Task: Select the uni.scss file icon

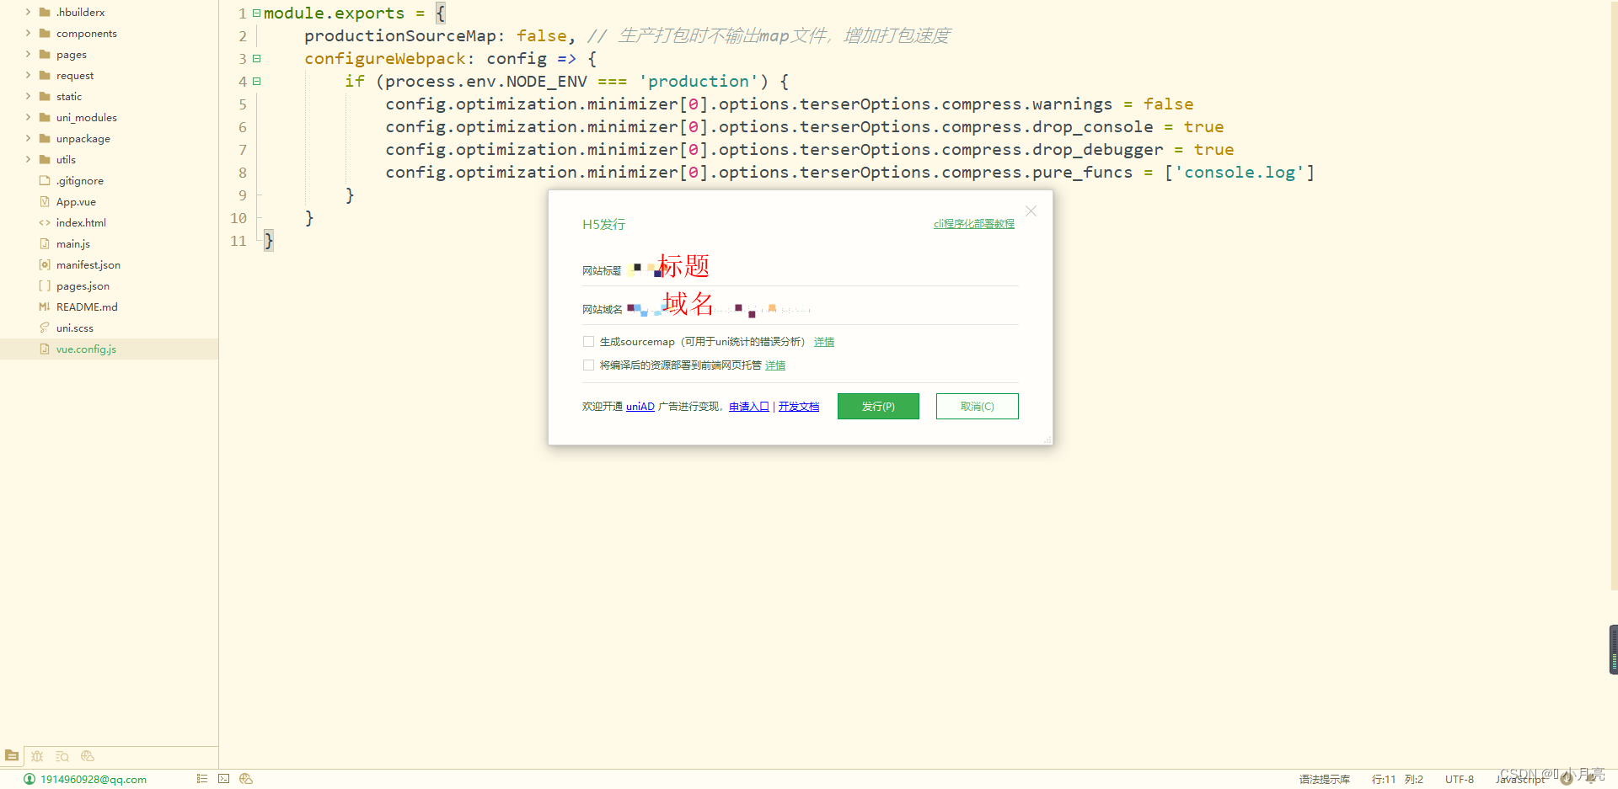Action: click(x=45, y=328)
